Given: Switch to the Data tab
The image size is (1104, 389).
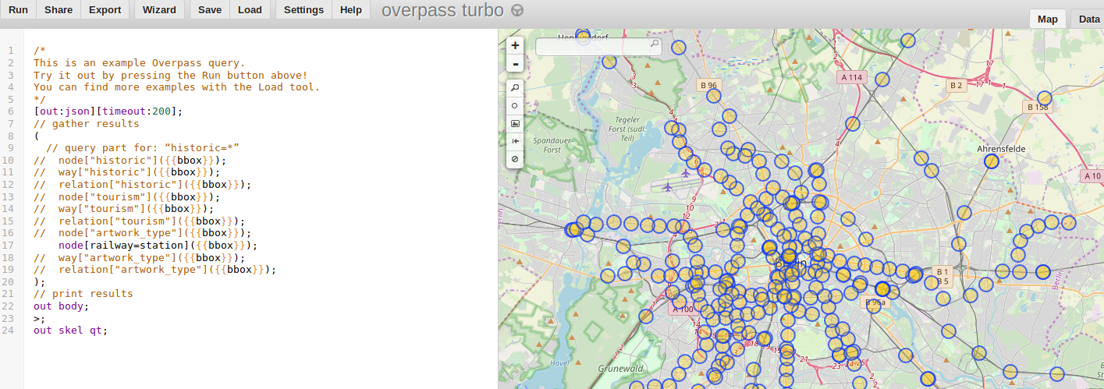Looking at the screenshot, I should click(1088, 19).
